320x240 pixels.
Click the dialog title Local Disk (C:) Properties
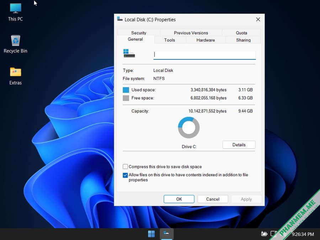[x=150, y=20]
